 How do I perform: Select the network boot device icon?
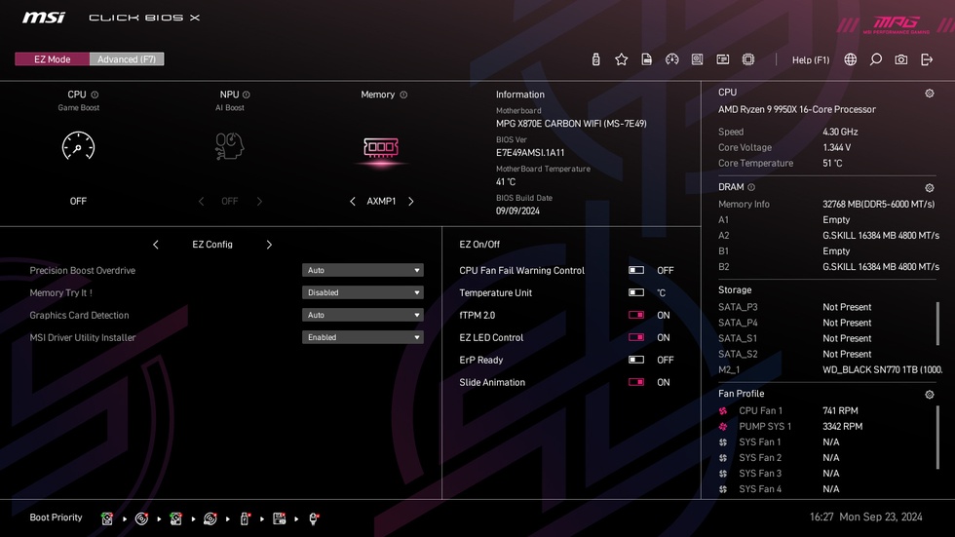pyautogui.click(x=314, y=518)
